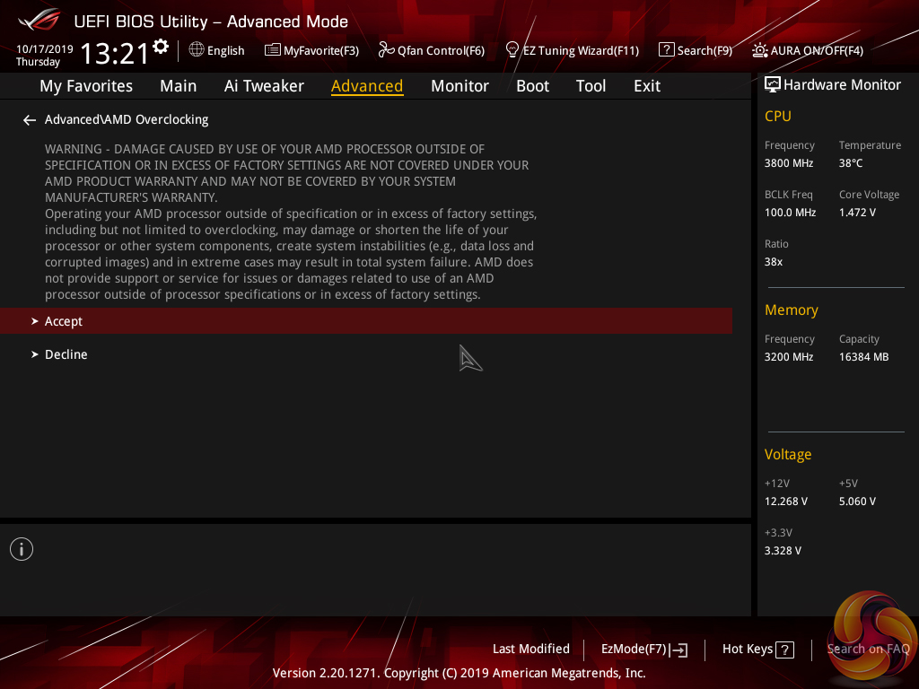Click the date 10/17/2019
919x689 pixels.
tap(45, 48)
